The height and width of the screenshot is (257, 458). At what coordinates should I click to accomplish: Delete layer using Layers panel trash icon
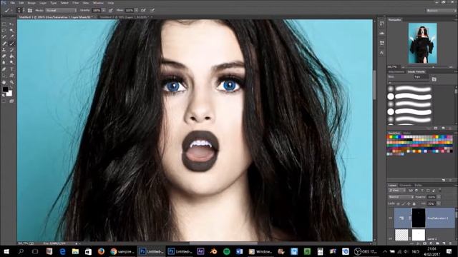pos(450,243)
